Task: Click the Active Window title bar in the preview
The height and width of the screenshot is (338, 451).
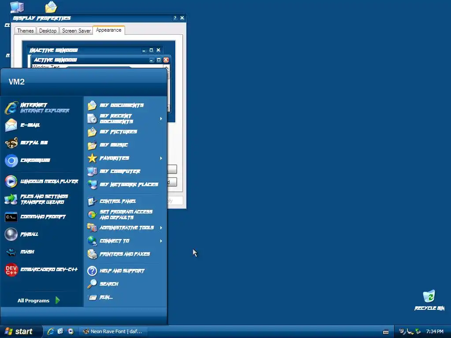Action: pos(101,60)
